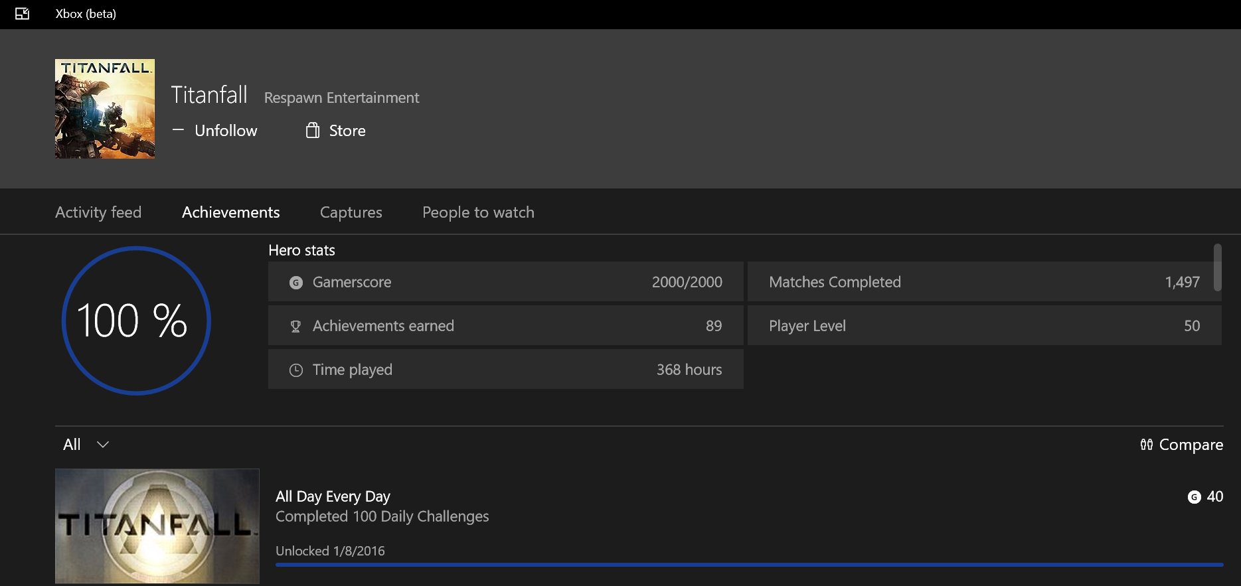Screen dimensions: 1241x586
Task: Click the Store shopping bag icon
Action: (x=312, y=131)
